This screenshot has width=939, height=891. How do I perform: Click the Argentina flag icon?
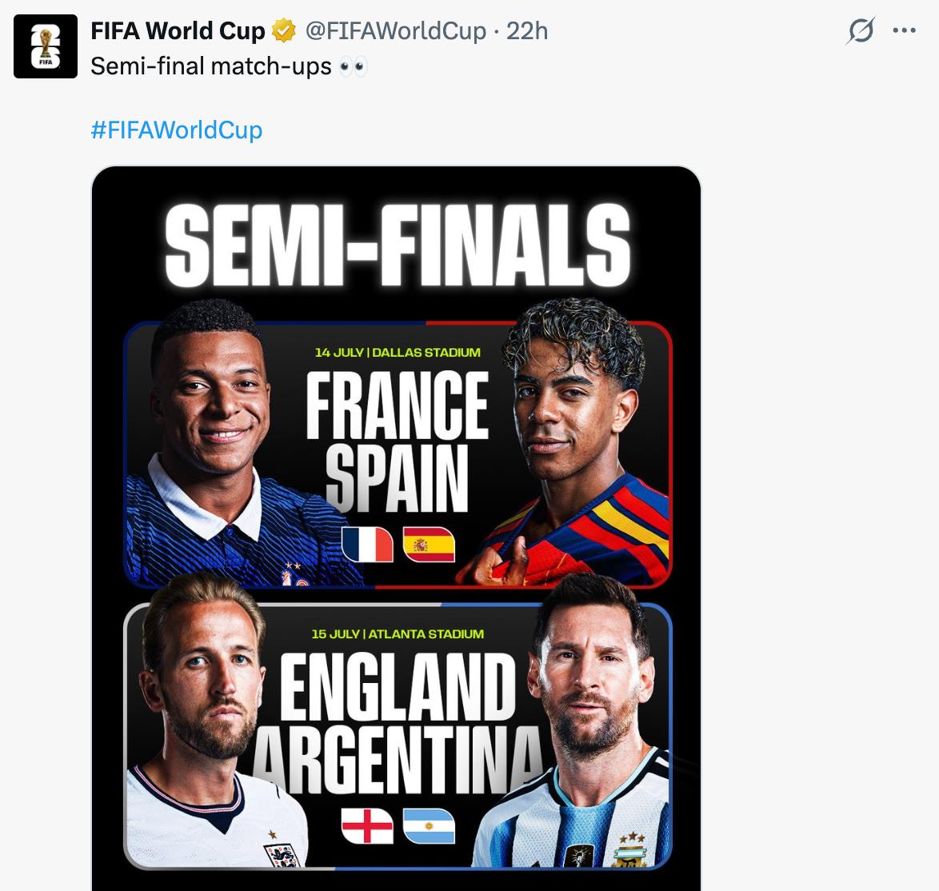(x=429, y=825)
